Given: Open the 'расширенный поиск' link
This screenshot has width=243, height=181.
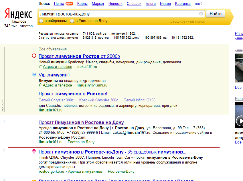Looking at the screenshot, I should coord(187,21).
